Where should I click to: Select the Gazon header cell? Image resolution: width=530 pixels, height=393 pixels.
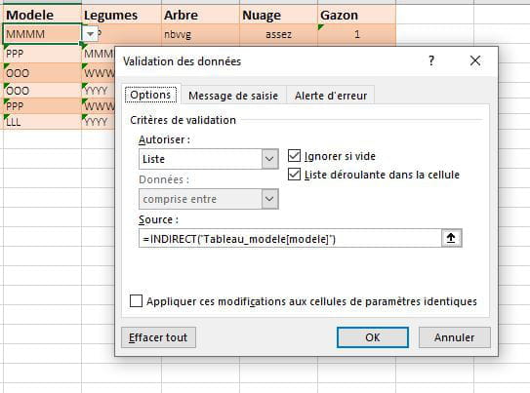tap(356, 16)
